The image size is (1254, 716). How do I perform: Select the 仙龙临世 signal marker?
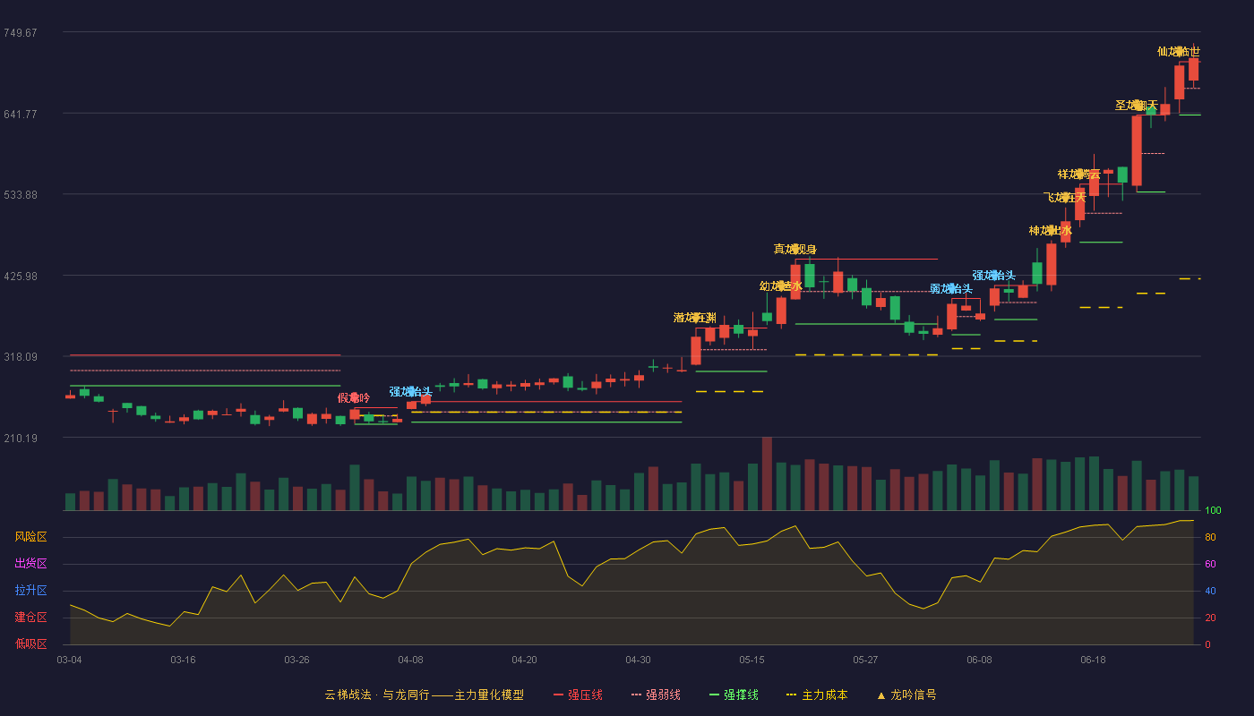[1179, 51]
